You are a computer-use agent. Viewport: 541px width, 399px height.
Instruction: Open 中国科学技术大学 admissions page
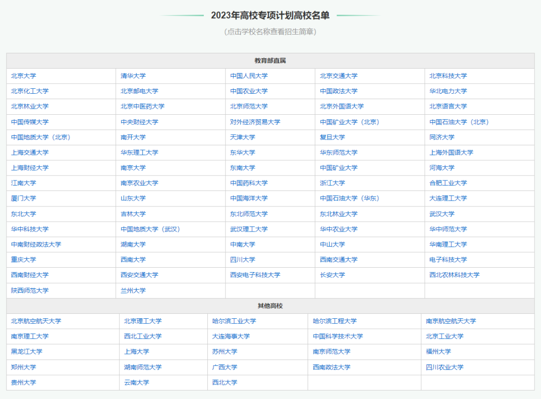338,336
